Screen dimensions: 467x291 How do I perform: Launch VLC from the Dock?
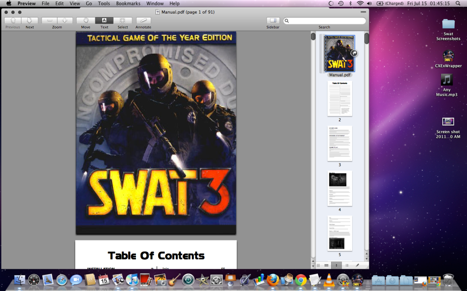tap(329, 280)
